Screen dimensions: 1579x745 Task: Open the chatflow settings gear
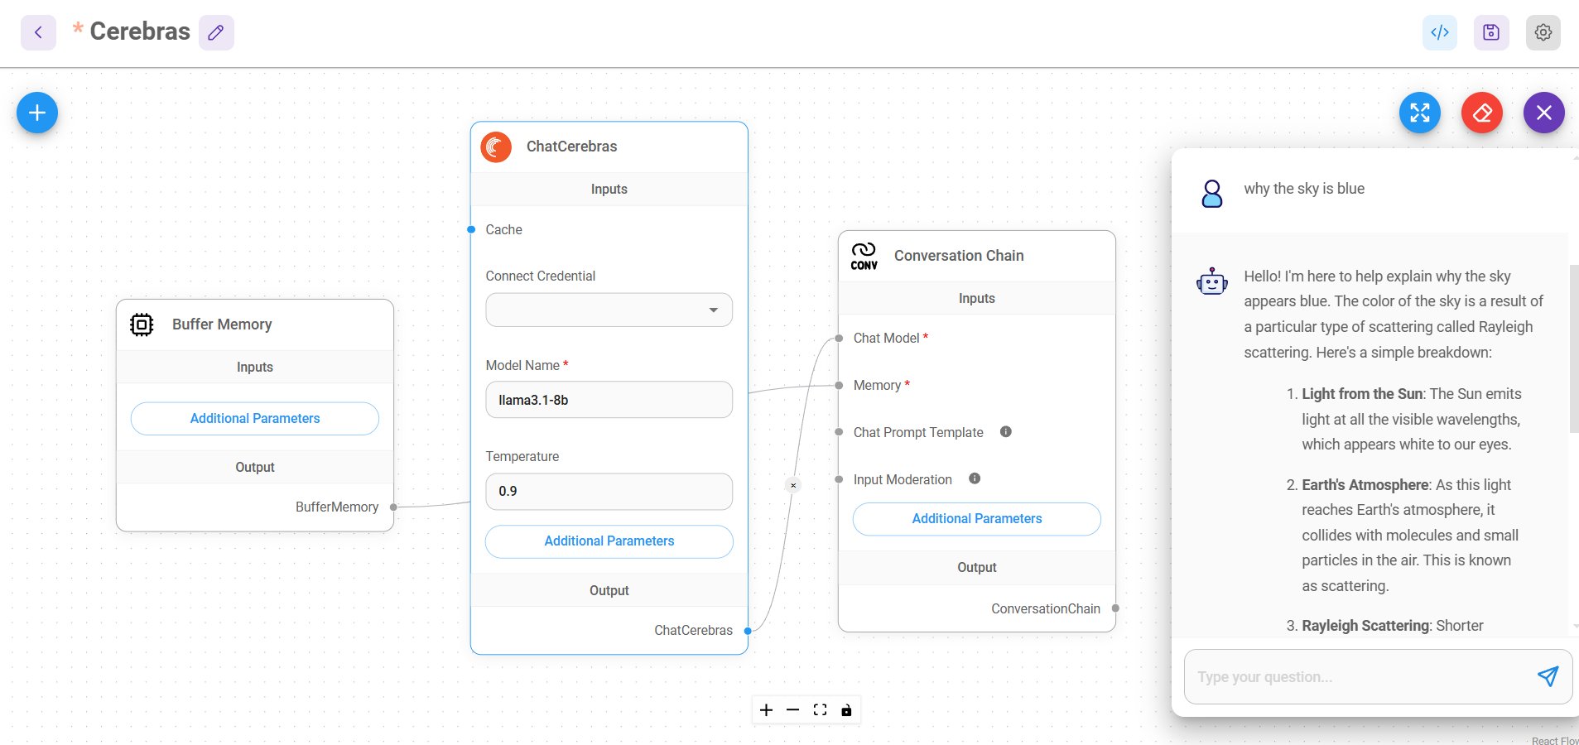(1543, 32)
